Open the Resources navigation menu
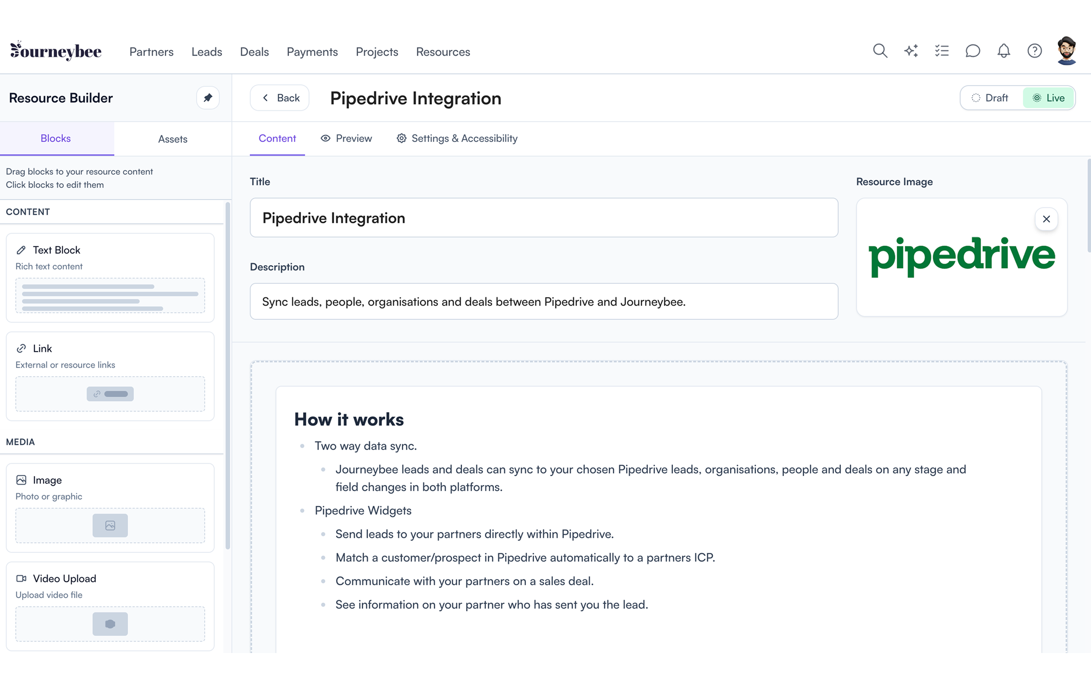Image resolution: width=1091 pixels, height=682 pixels. point(443,52)
